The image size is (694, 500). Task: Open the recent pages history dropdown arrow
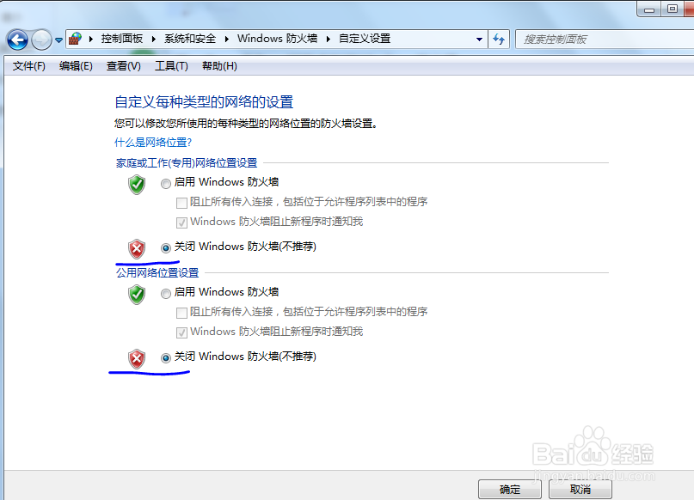click(x=58, y=40)
